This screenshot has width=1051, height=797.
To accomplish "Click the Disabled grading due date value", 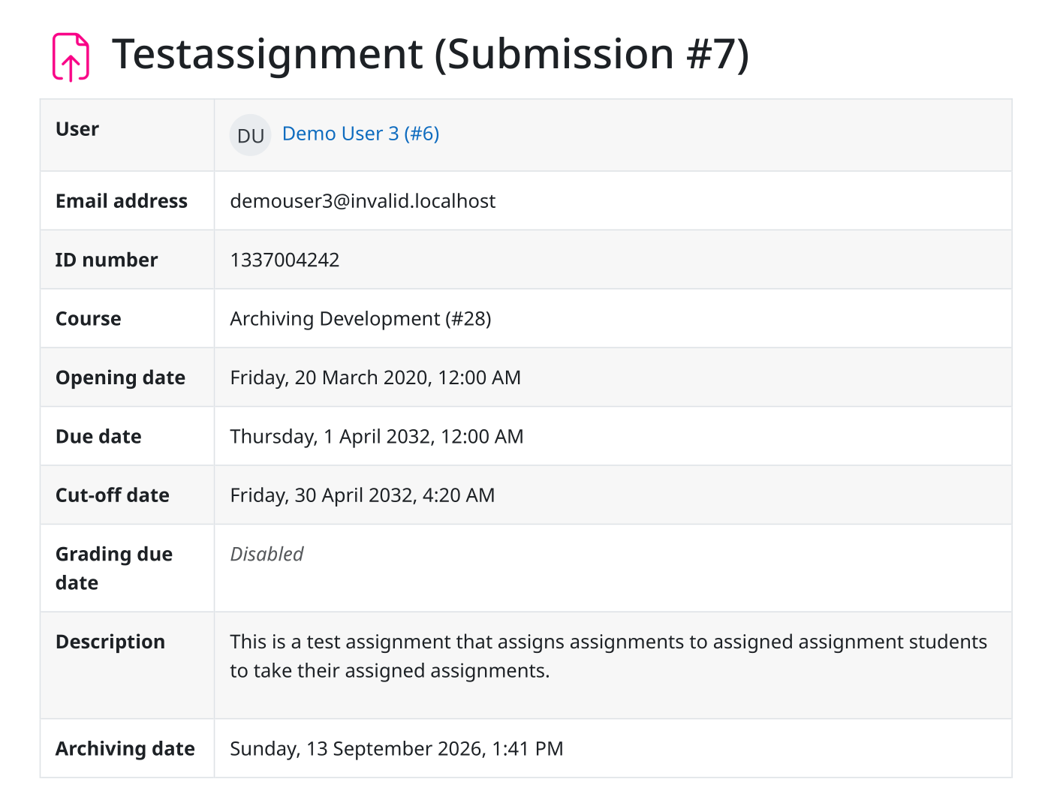I will pos(267,554).
